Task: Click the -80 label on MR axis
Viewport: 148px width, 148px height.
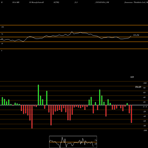Action: (x=144, y=126)
